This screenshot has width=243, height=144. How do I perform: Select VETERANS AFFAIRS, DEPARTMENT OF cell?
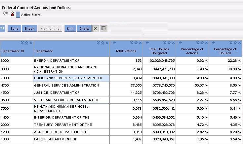(x=71, y=100)
